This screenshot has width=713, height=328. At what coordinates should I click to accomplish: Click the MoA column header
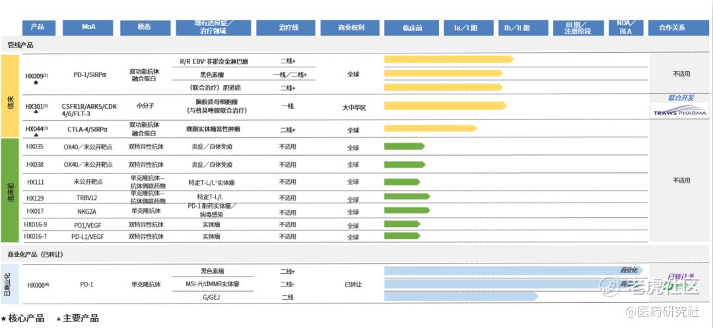pos(88,28)
